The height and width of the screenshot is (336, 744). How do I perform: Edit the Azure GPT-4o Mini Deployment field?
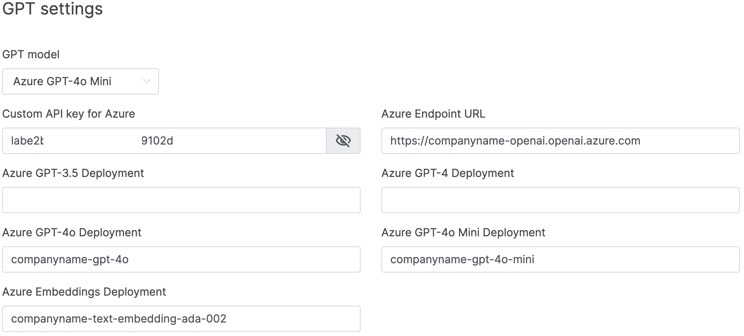(560, 259)
